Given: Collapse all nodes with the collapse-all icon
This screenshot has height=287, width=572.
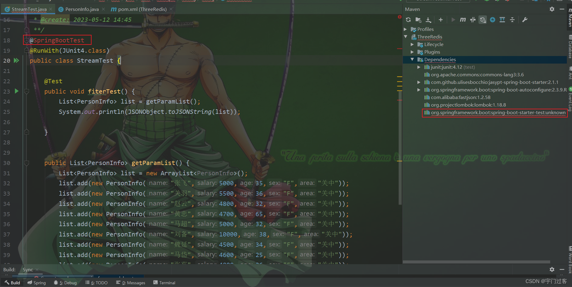Looking at the screenshot, I should [x=512, y=20].
